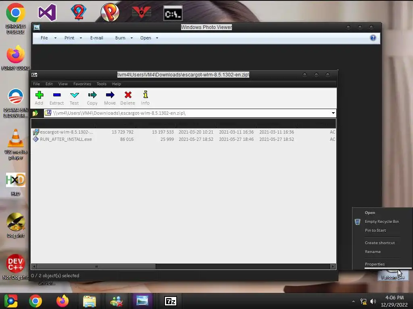Click E-mail in Photo Viewer toolbar

97,38
